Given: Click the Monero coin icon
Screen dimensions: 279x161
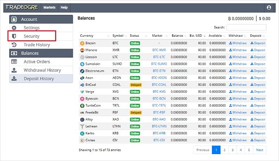Looking at the screenshot, I should 82,50.
